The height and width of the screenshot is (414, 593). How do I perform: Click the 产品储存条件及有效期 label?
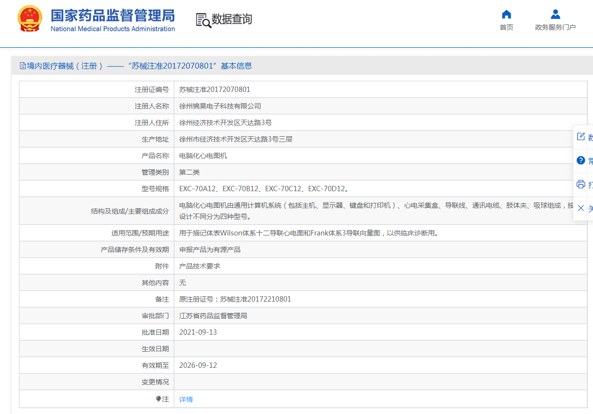pyautogui.click(x=135, y=250)
